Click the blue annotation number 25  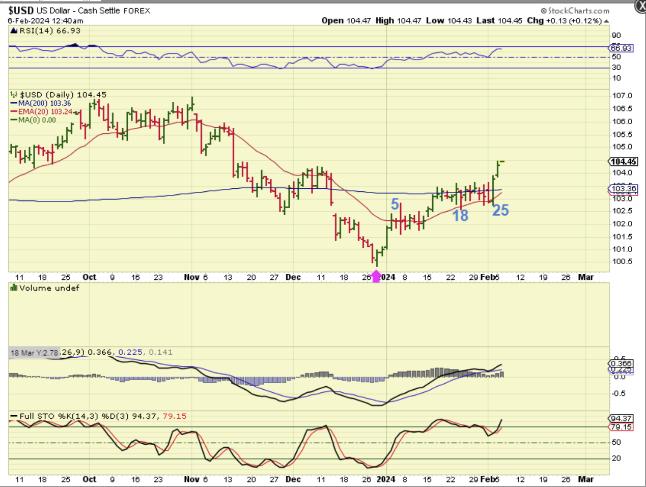500,210
